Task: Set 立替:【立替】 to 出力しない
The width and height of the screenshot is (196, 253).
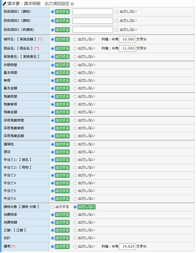Action: 75,230
